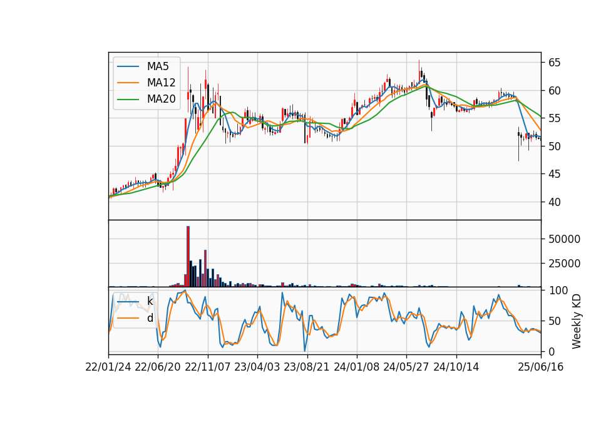The width and height of the screenshot is (601, 432).
Task: Click the Weekly KD axis title
Action: point(577,321)
